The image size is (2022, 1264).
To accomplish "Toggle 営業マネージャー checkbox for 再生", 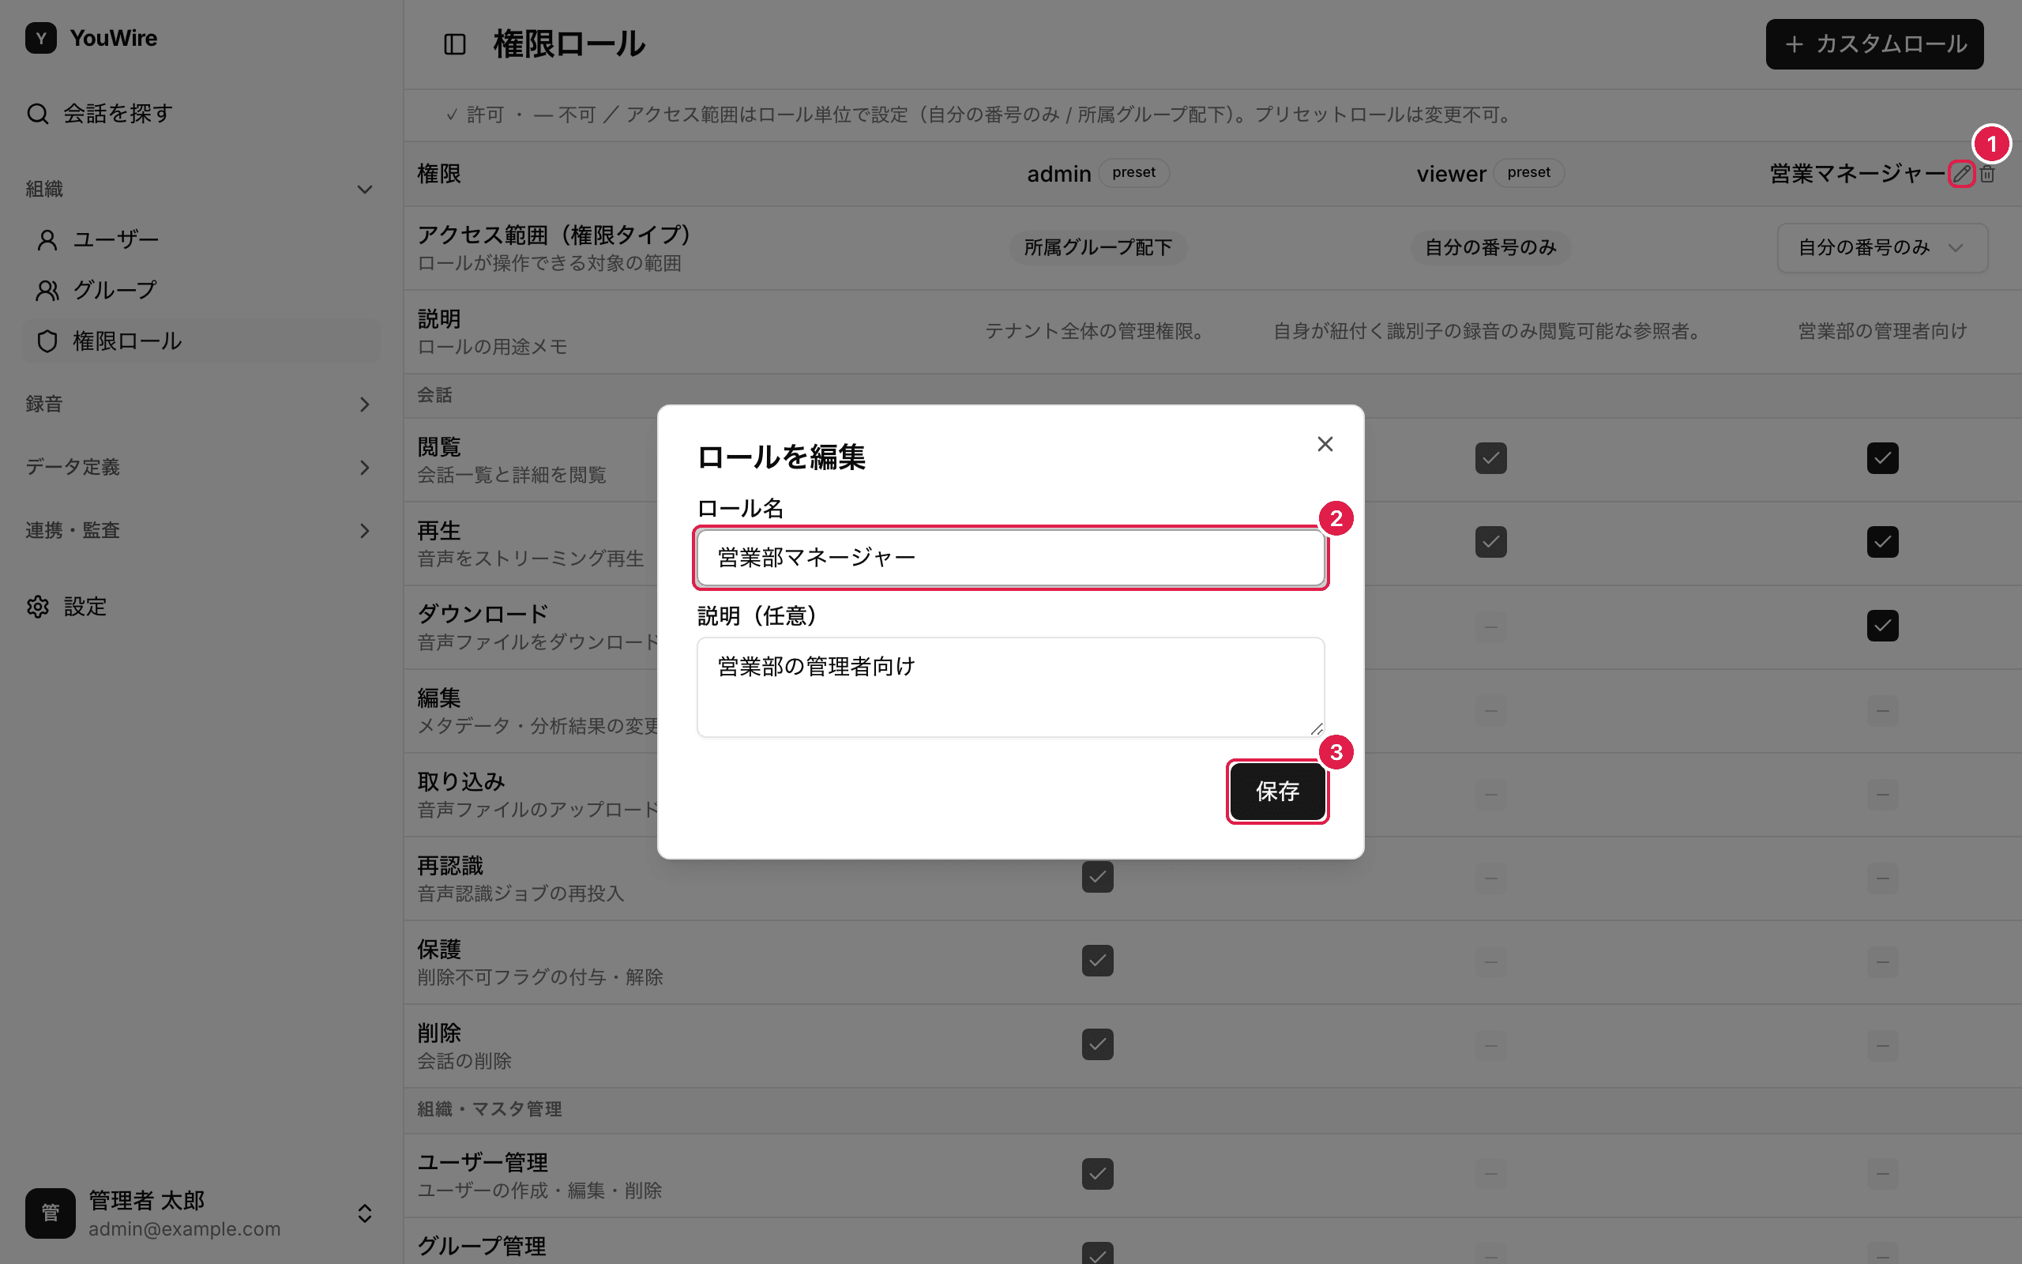I will tap(1882, 542).
